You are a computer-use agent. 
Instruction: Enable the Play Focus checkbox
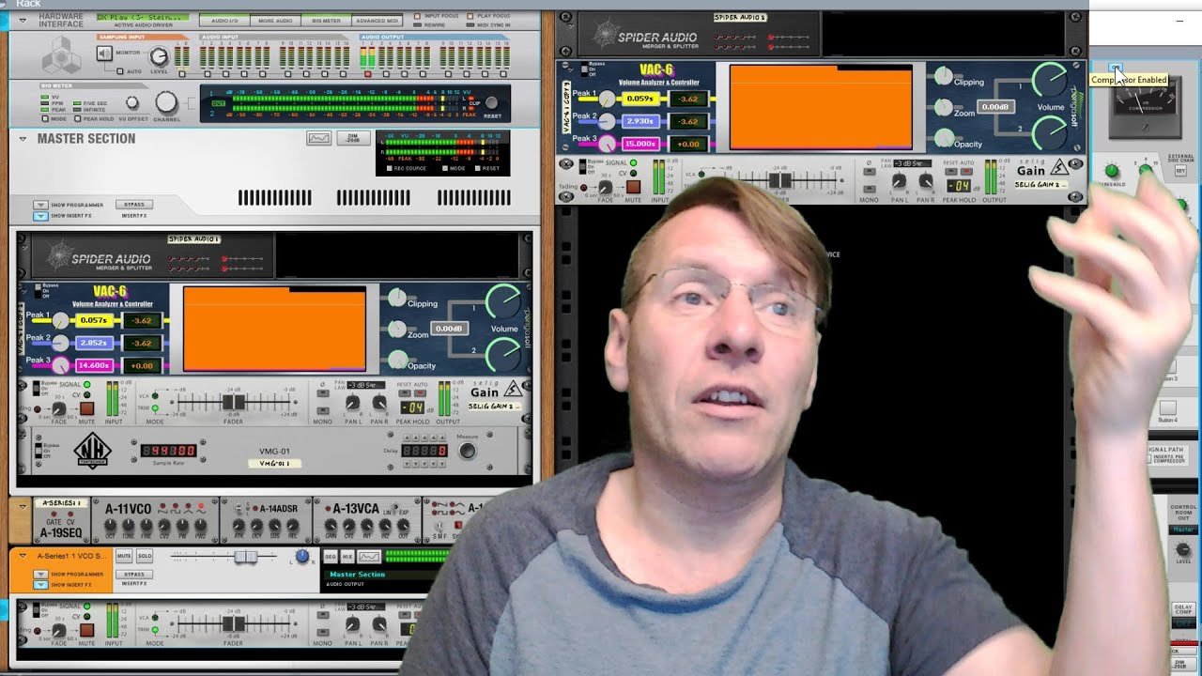(x=471, y=16)
